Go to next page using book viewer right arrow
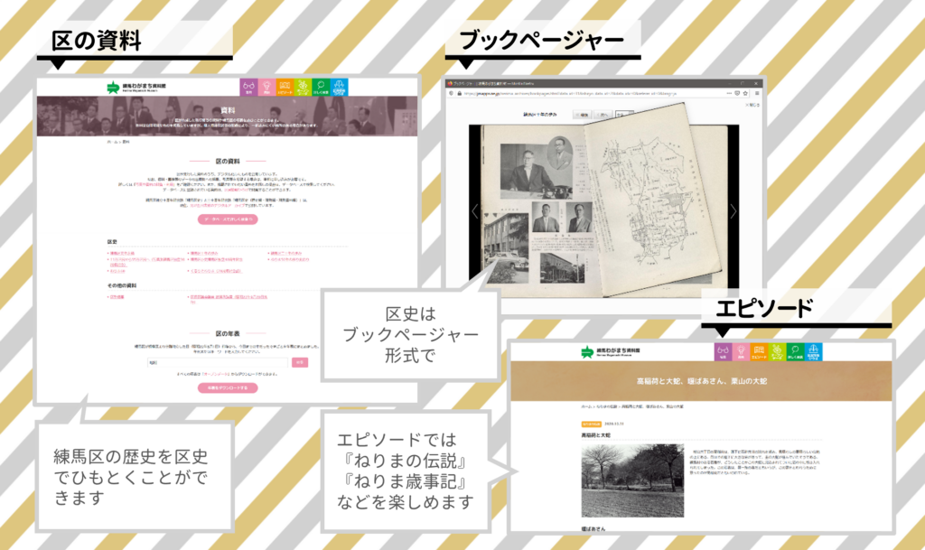Image resolution: width=925 pixels, height=550 pixels. 733,210
